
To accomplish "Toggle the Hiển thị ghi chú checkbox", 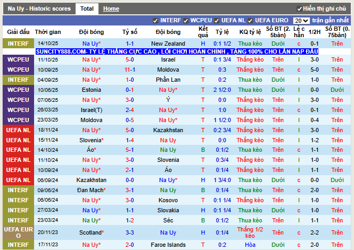I will pos(299,9).
